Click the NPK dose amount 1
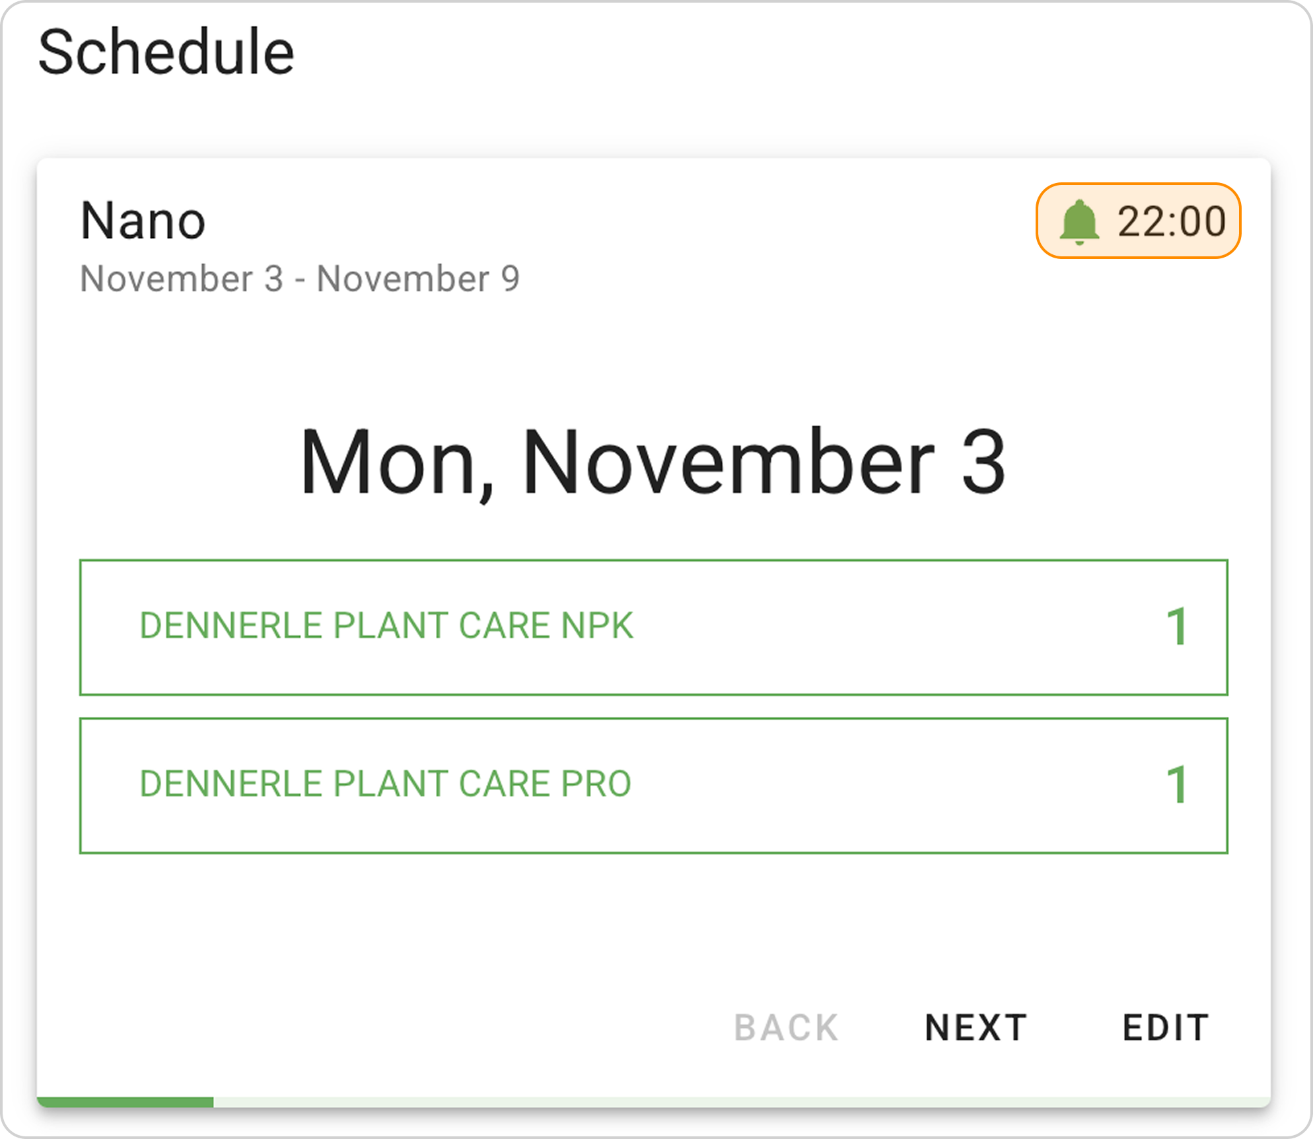 (x=1176, y=626)
